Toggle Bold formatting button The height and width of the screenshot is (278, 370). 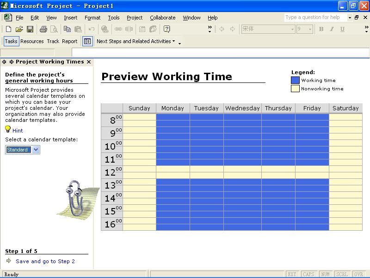(x=321, y=29)
